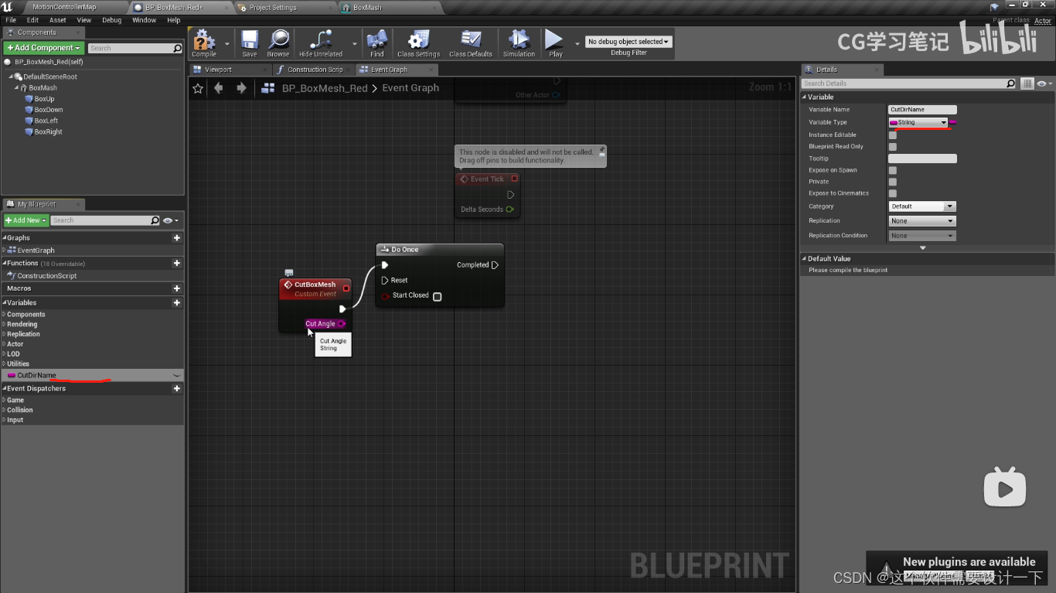This screenshot has height=593, width=1056.
Task: Expand advanced Variable properties arrow
Action: coord(922,248)
